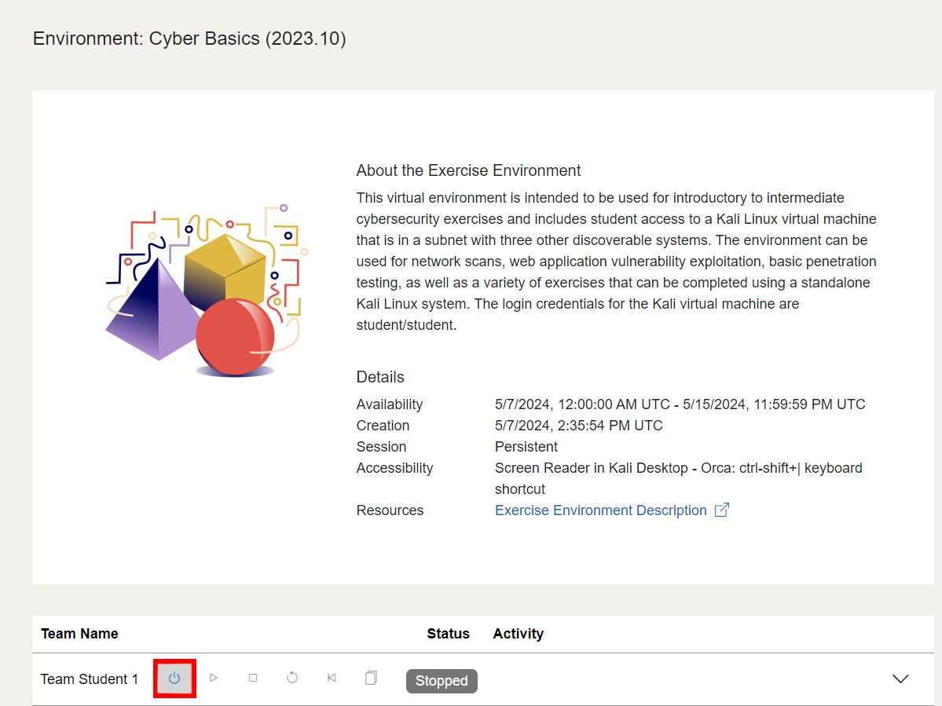Click the reset circular arrow icon
Screen dimensions: 942x706
click(292, 678)
